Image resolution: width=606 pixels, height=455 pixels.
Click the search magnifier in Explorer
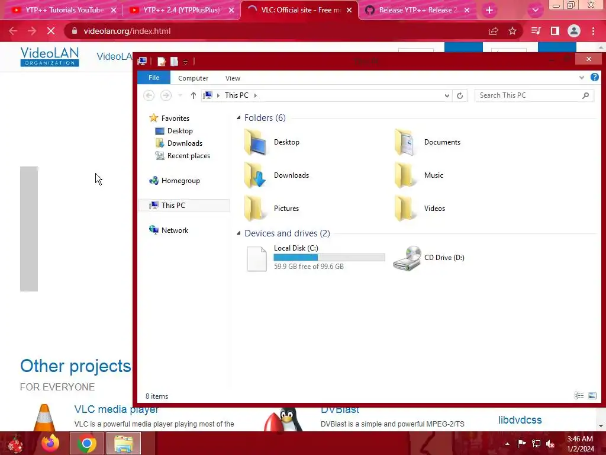(x=585, y=95)
